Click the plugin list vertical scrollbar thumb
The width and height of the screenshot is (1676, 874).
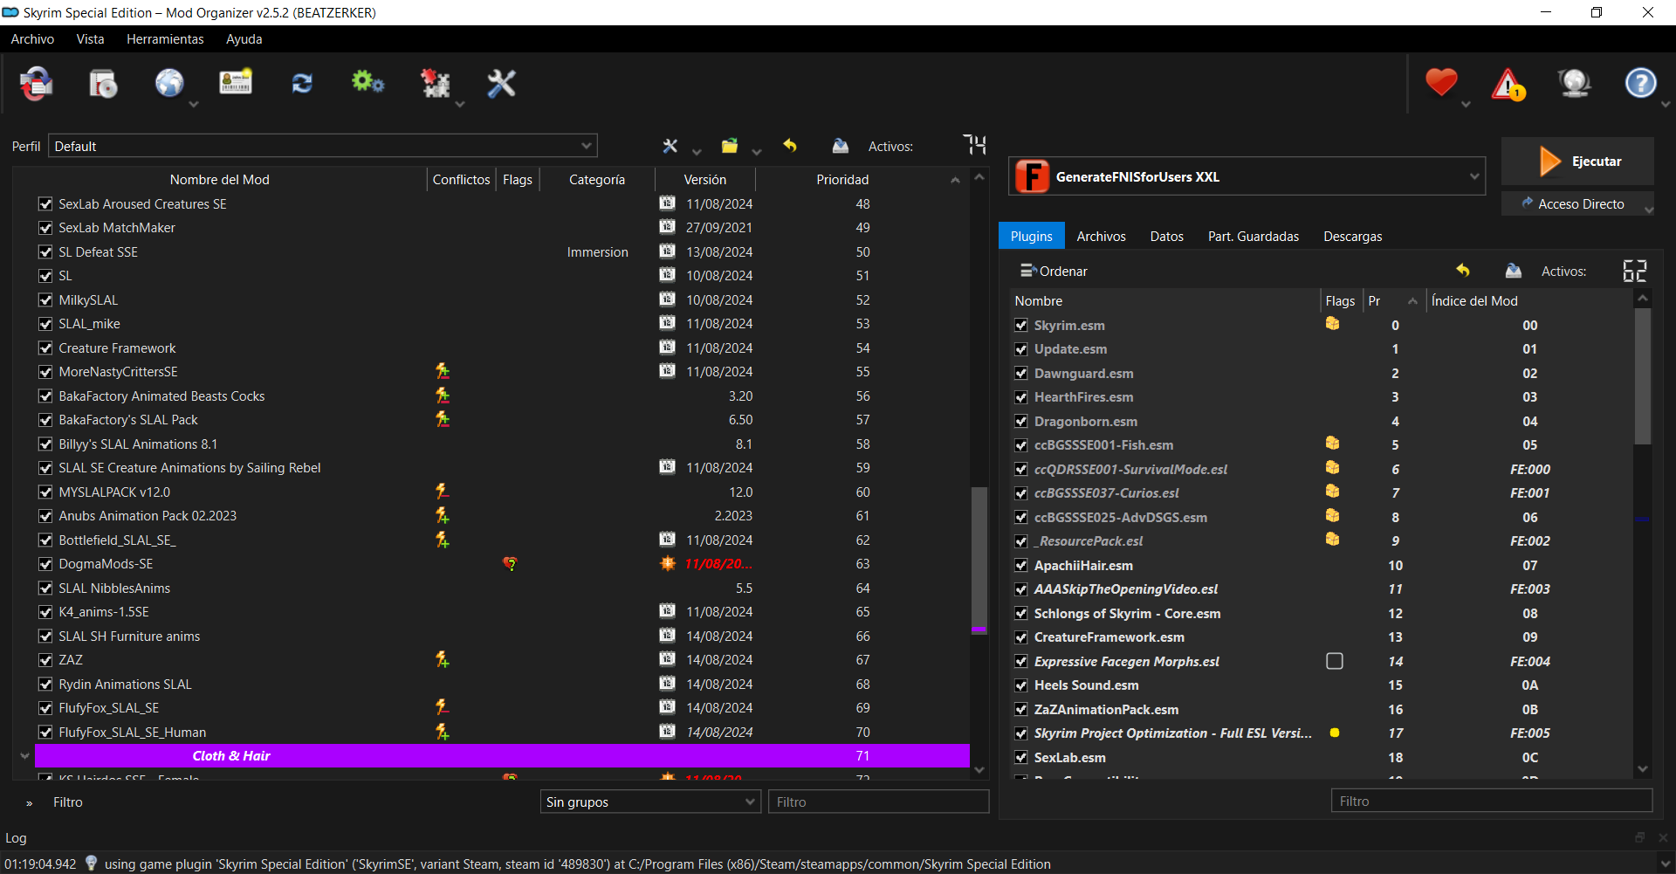(1643, 375)
